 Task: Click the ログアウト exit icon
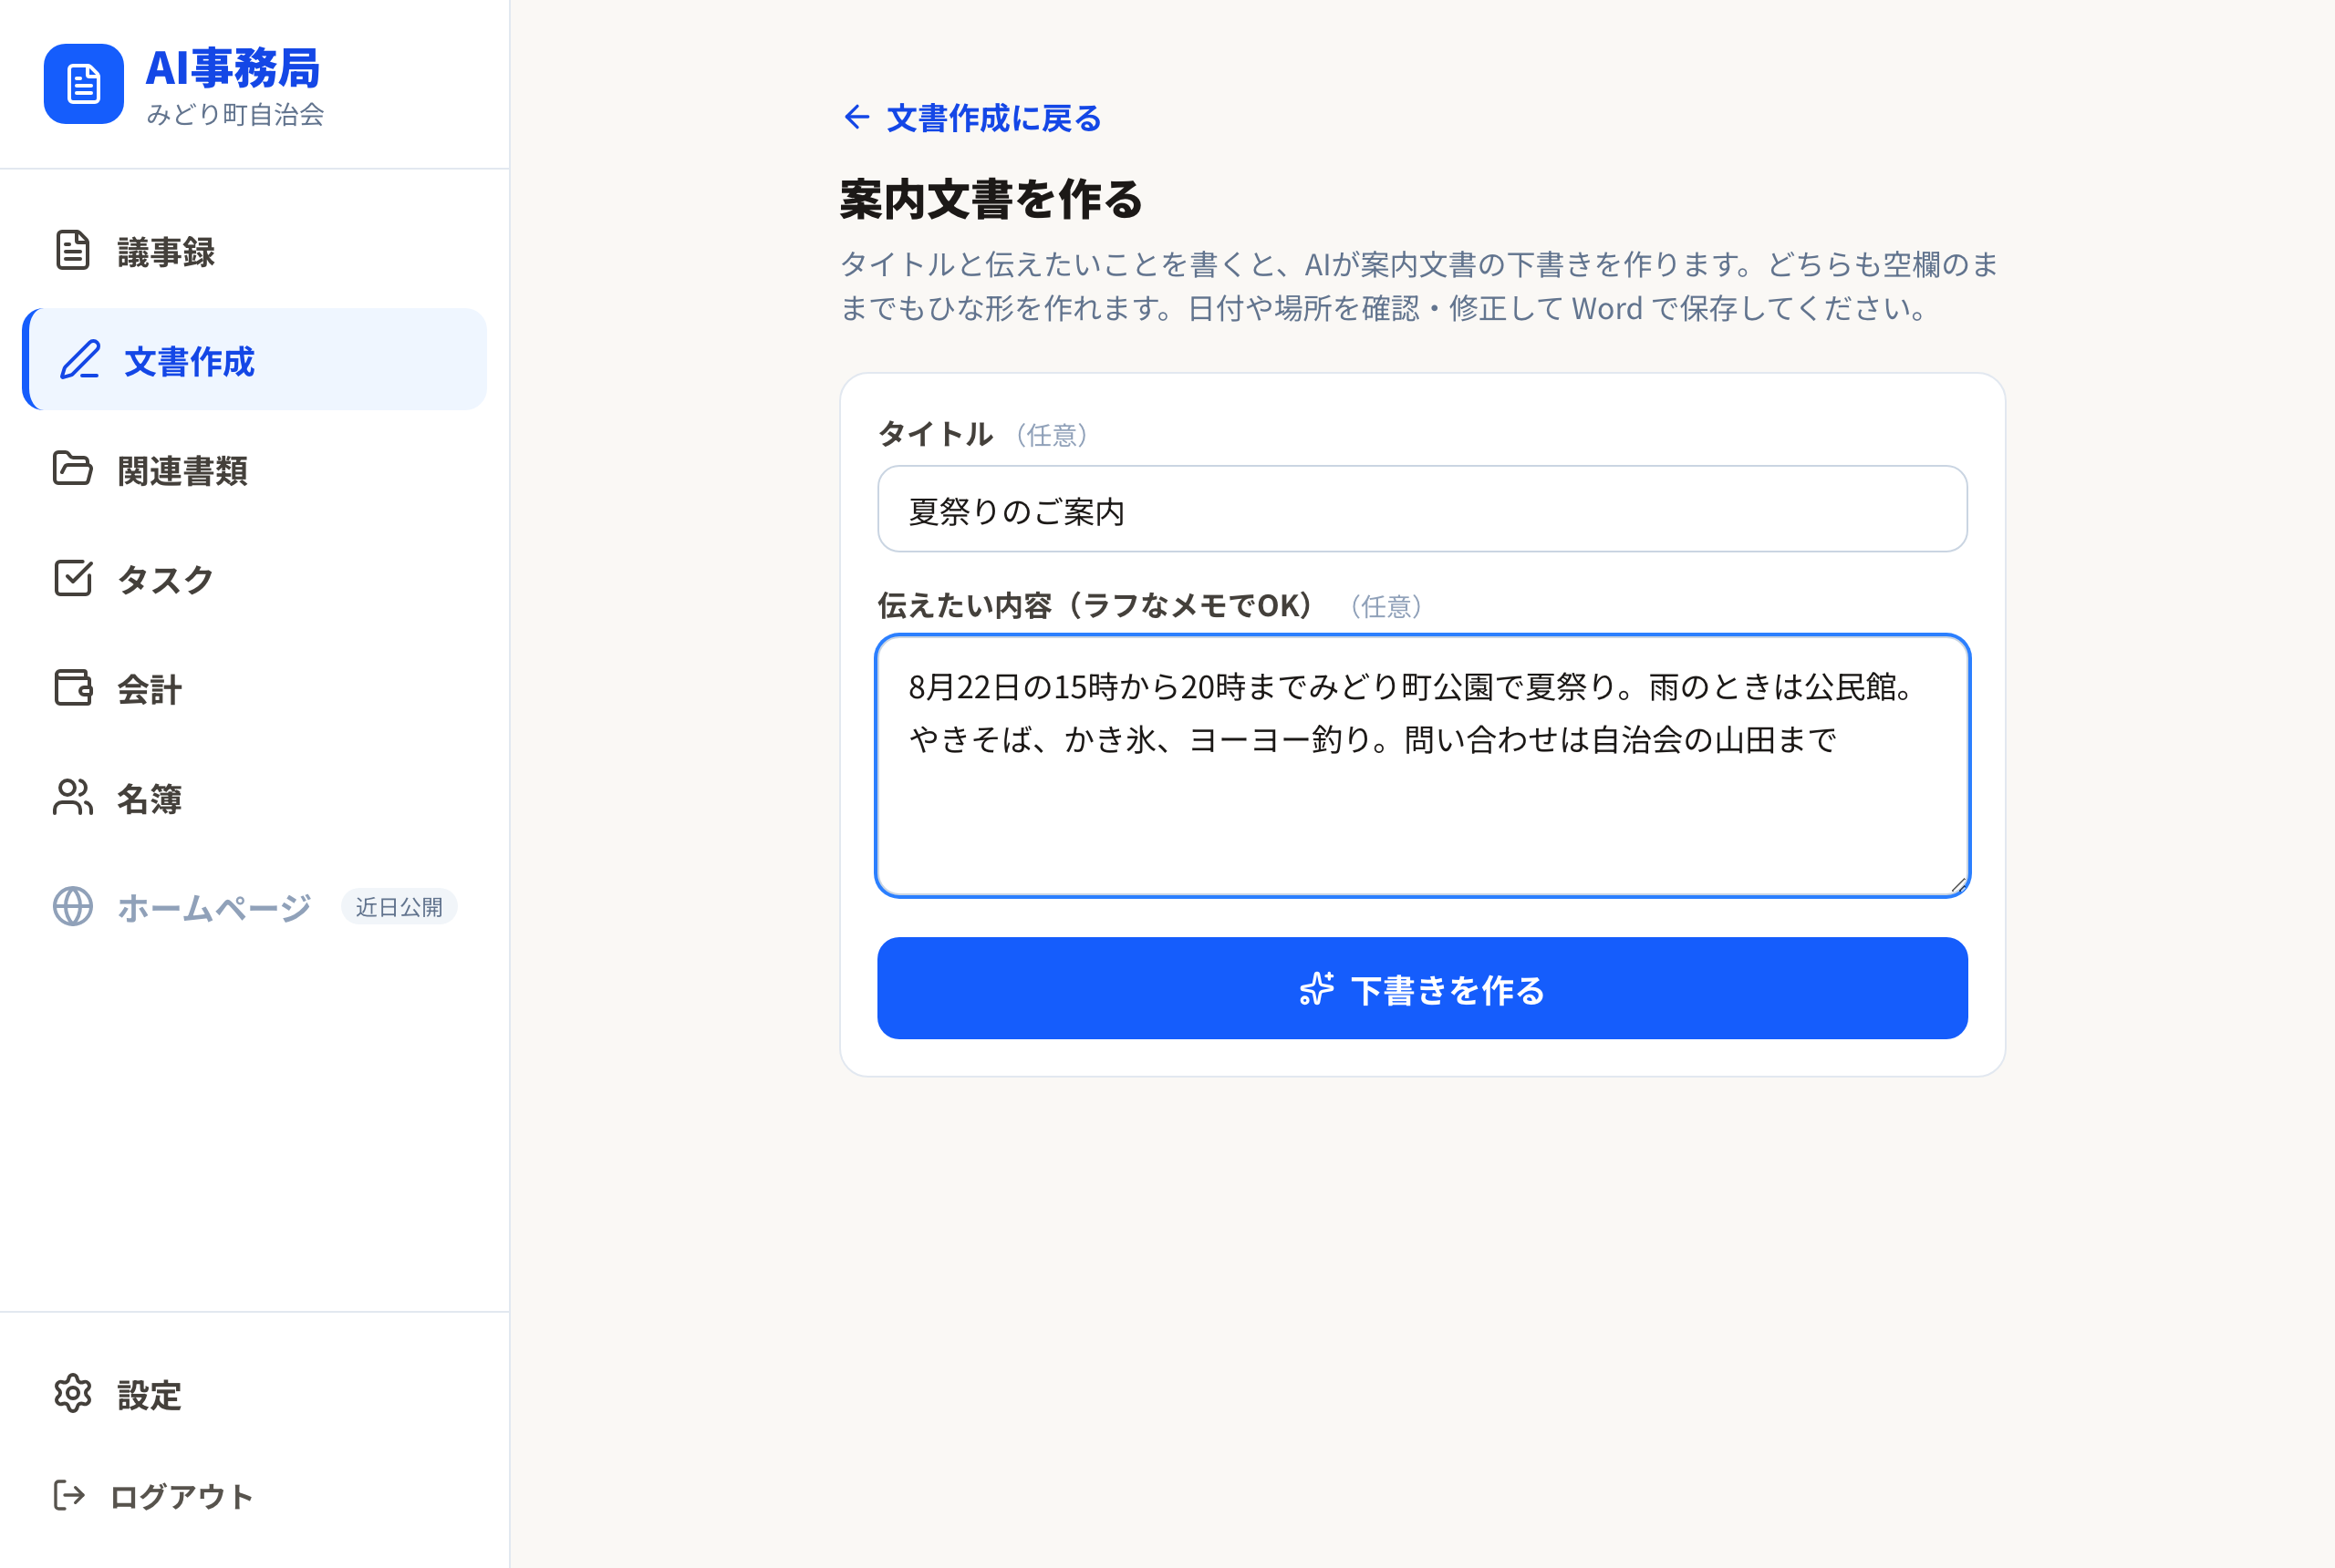pyautogui.click(x=69, y=1496)
